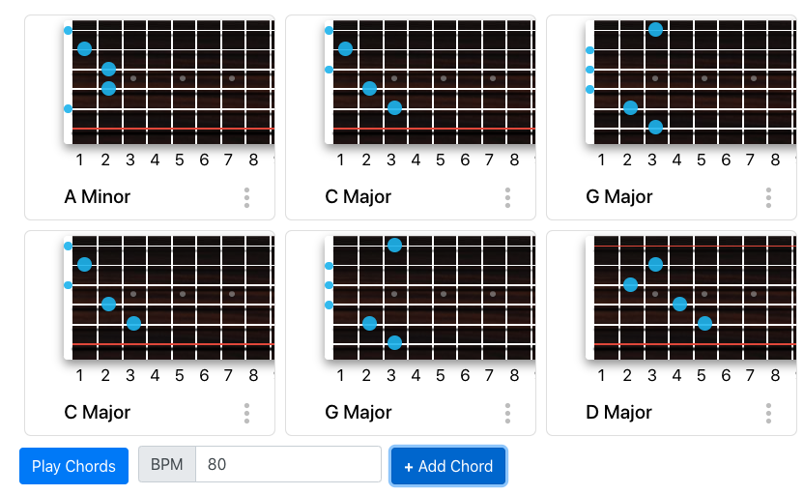Screen dimensions: 804x495
Task: Click Play Chords button
Action: point(73,466)
